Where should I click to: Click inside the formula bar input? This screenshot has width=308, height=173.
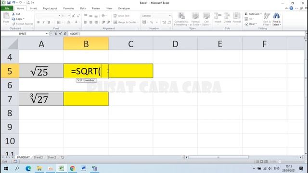[187, 34]
